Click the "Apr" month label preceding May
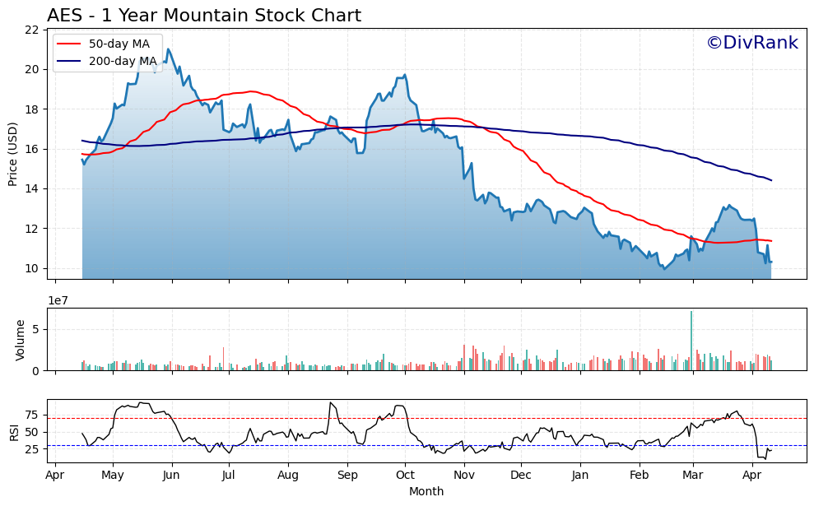 click(55, 476)
